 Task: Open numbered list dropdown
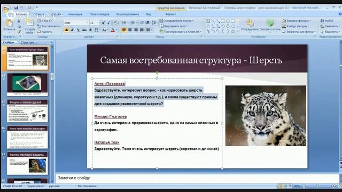136,22
